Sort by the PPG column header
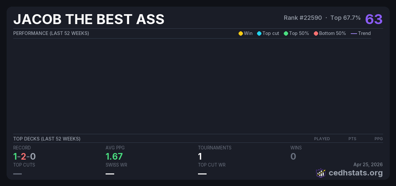 click(x=379, y=139)
